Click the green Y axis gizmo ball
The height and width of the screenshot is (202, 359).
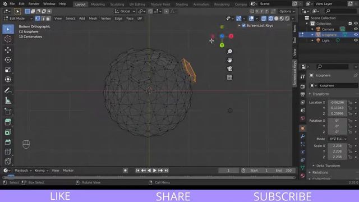(x=222, y=45)
